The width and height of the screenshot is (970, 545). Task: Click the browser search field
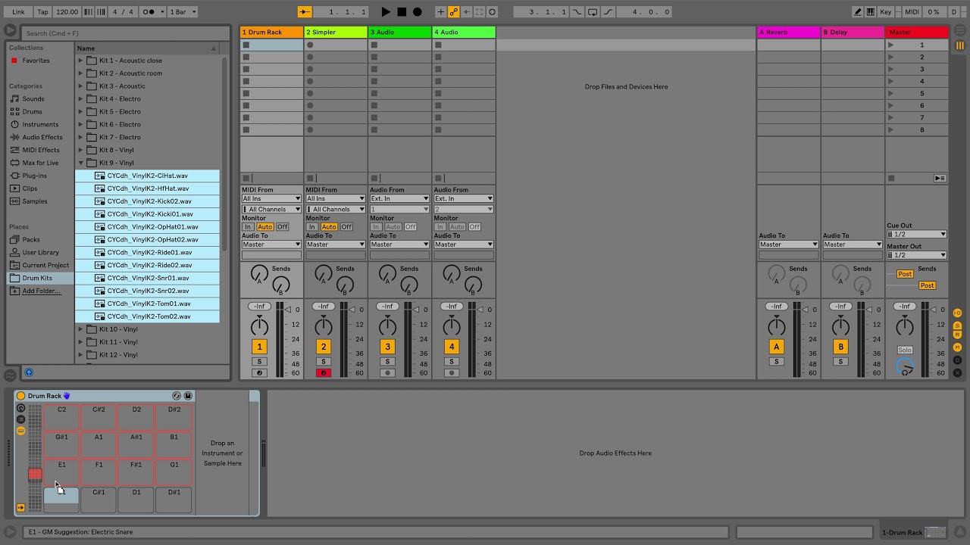pyautogui.click(x=125, y=33)
